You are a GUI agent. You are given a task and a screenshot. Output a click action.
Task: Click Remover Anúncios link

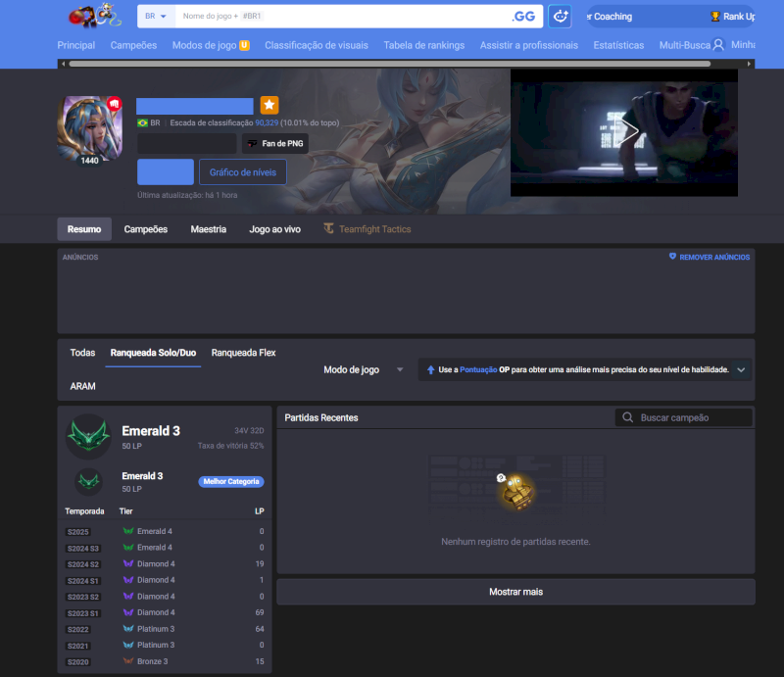(714, 257)
